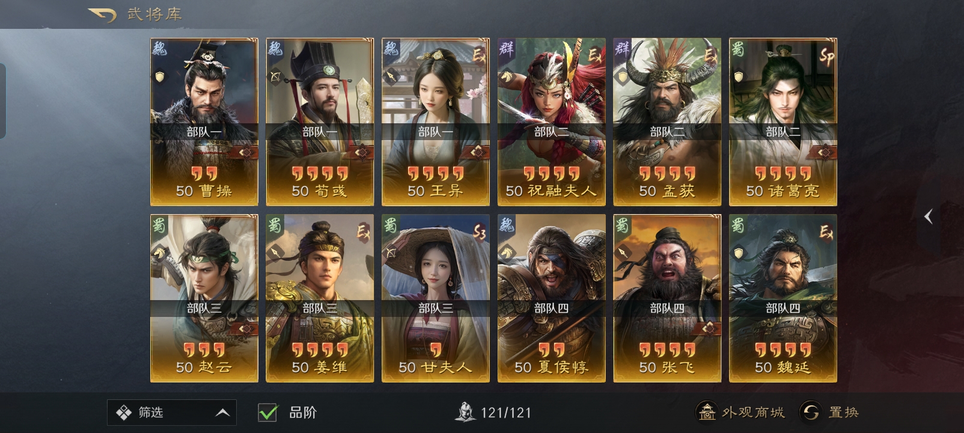Toggle the 品阶 checkbox

pyautogui.click(x=267, y=413)
